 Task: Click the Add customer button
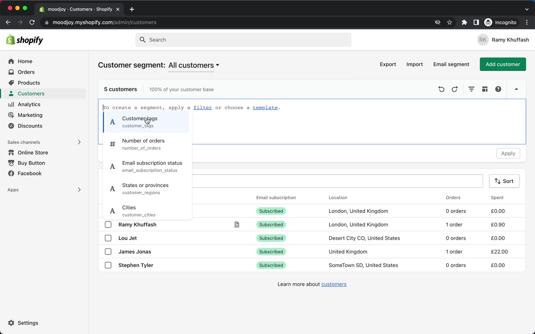[503, 64]
